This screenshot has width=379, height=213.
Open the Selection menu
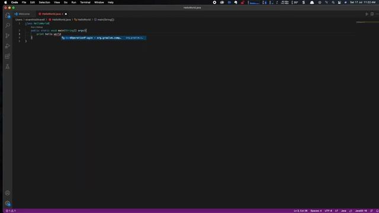[x=44, y=2]
